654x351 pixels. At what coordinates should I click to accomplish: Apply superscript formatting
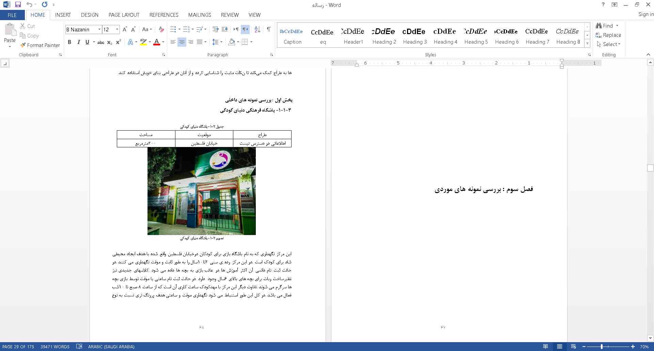pyautogui.click(x=118, y=42)
